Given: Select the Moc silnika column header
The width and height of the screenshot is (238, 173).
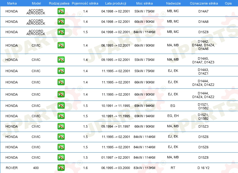Looking at the screenshot, I should pos(145,3).
